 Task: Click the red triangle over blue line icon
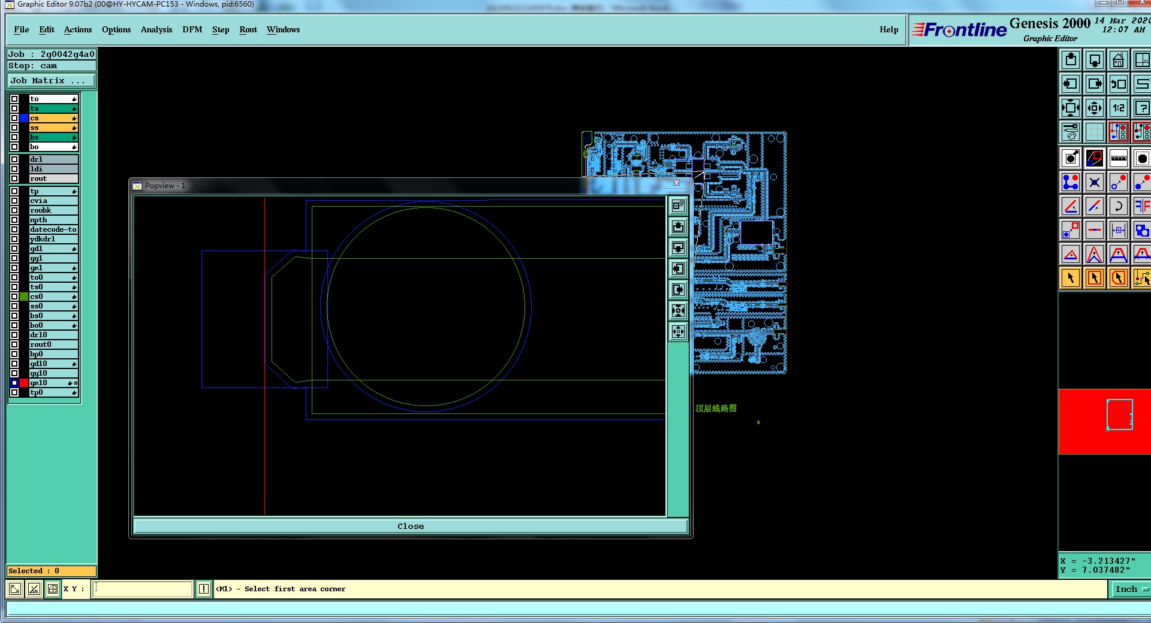click(x=1071, y=254)
